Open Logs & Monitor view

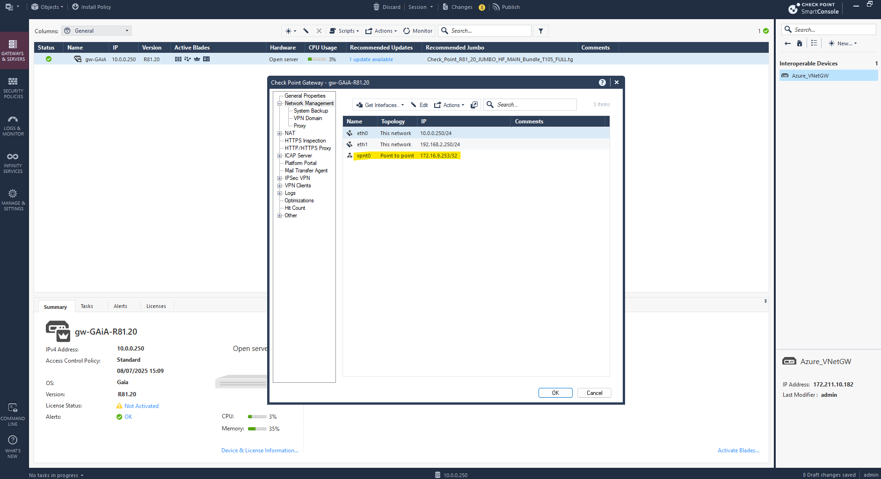tap(13, 125)
